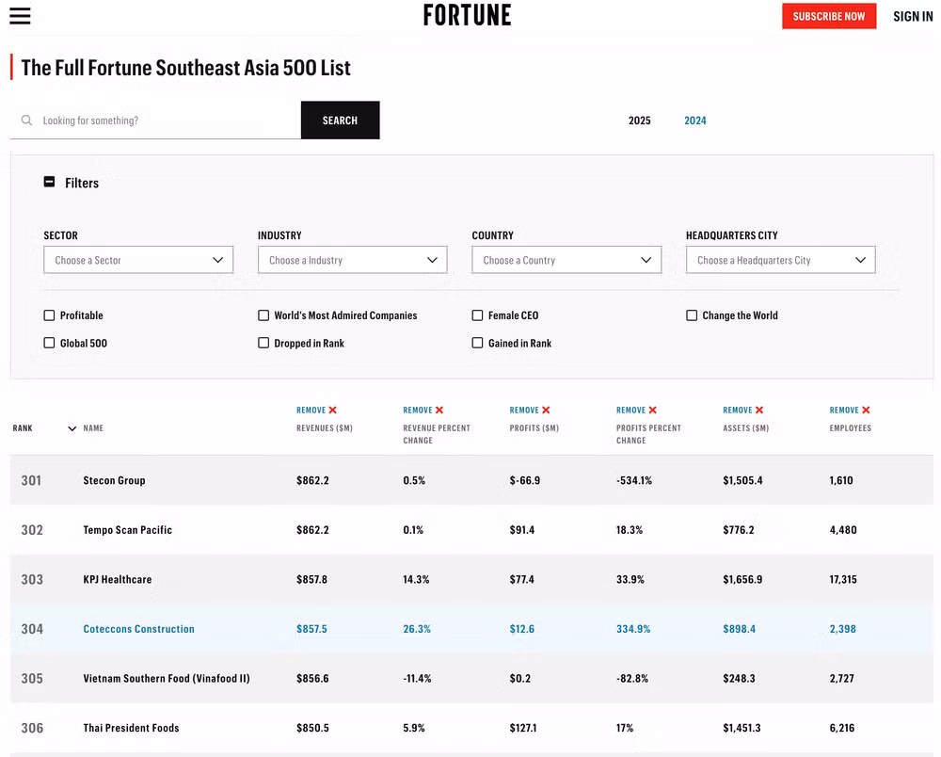
Task: Enable the Profitable checkbox
Action: 50,315
